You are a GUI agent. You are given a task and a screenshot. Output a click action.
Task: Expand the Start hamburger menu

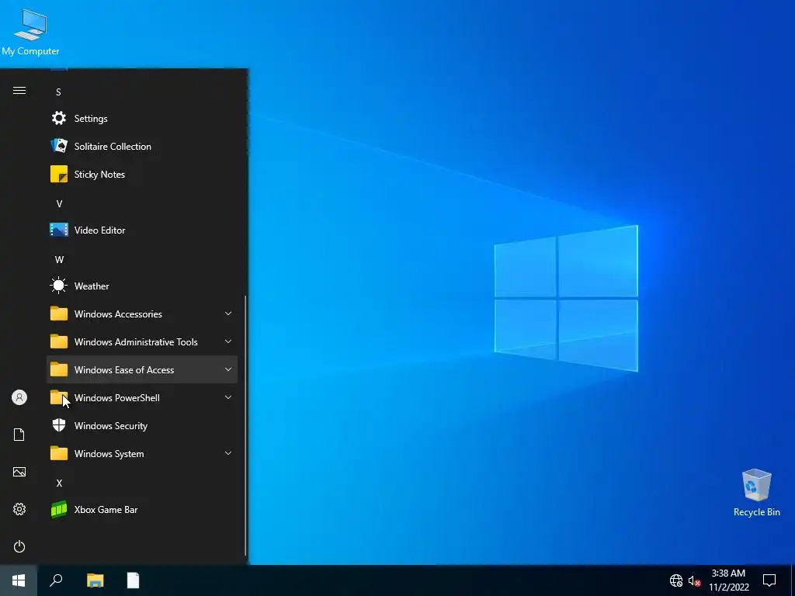click(x=19, y=90)
